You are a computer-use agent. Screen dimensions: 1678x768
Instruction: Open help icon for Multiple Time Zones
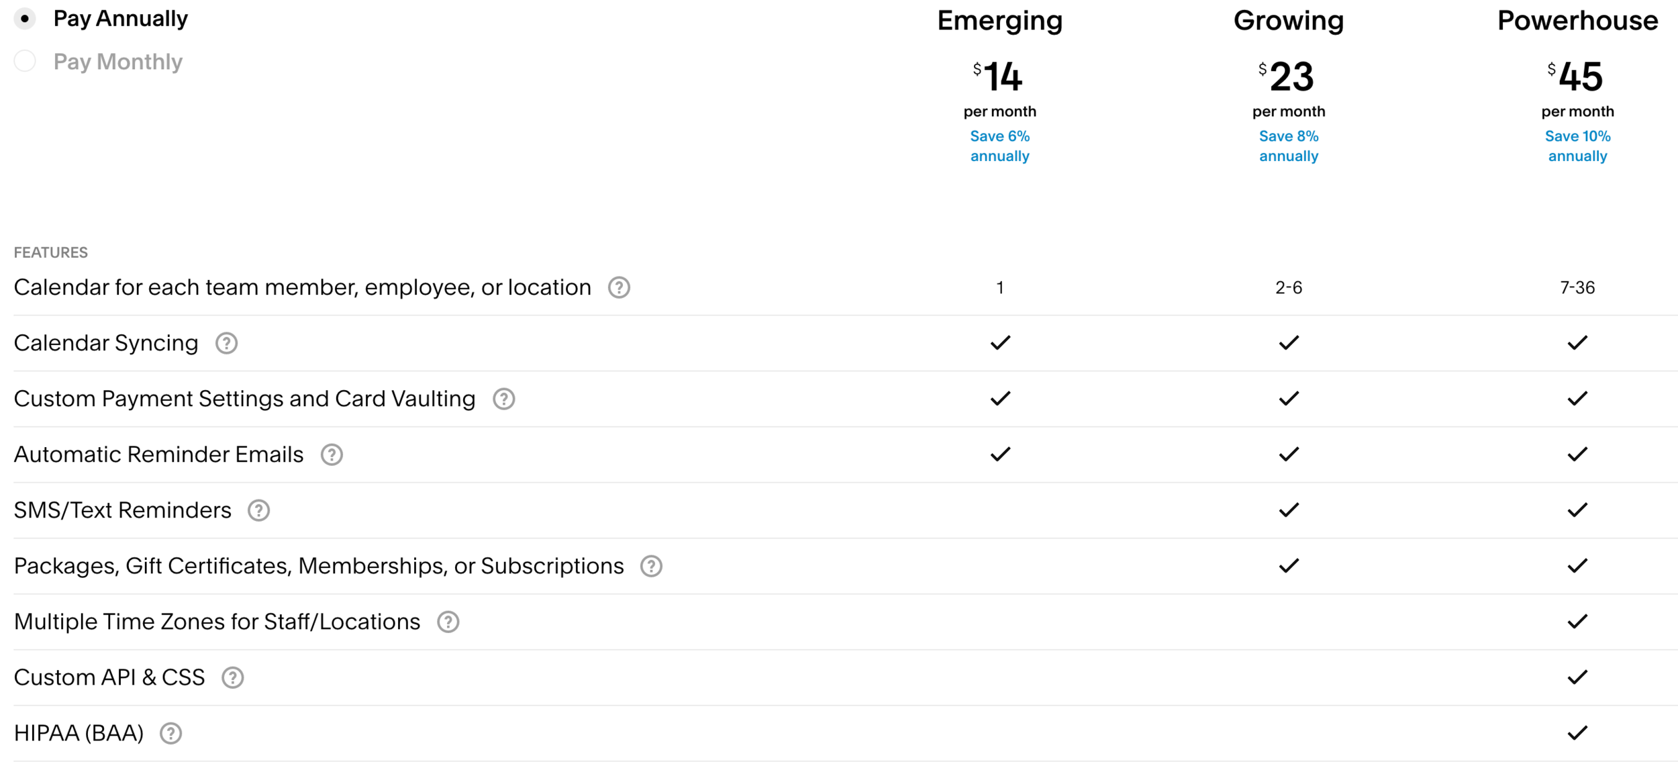[x=448, y=622]
